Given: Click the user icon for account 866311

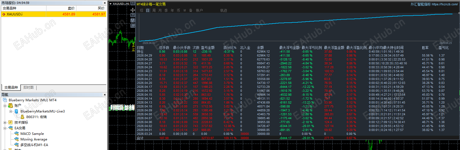Looking at the screenshot, I should click(22, 117).
